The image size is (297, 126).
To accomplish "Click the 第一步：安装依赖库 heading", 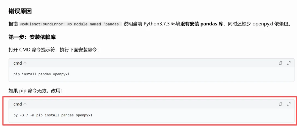I will [32, 37].
